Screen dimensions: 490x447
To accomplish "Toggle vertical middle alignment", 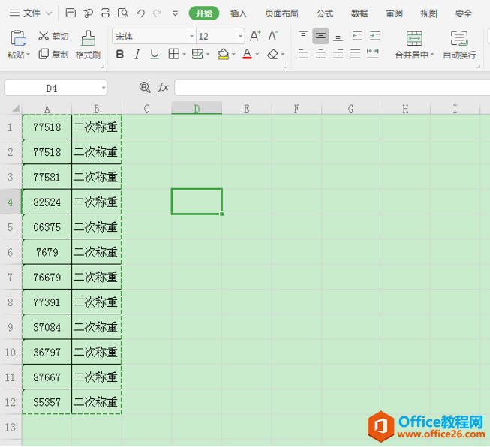I will point(320,36).
